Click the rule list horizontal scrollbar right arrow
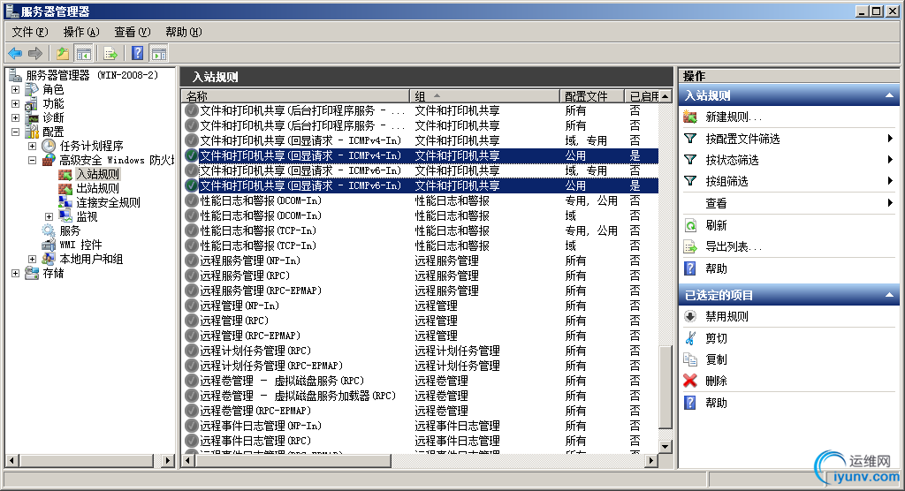This screenshot has width=905, height=491. click(651, 460)
